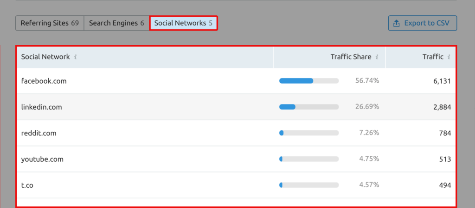Click info icon next to Social Network header
This screenshot has width=475, height=208.
pyautogui.click(x=76, y=57)
